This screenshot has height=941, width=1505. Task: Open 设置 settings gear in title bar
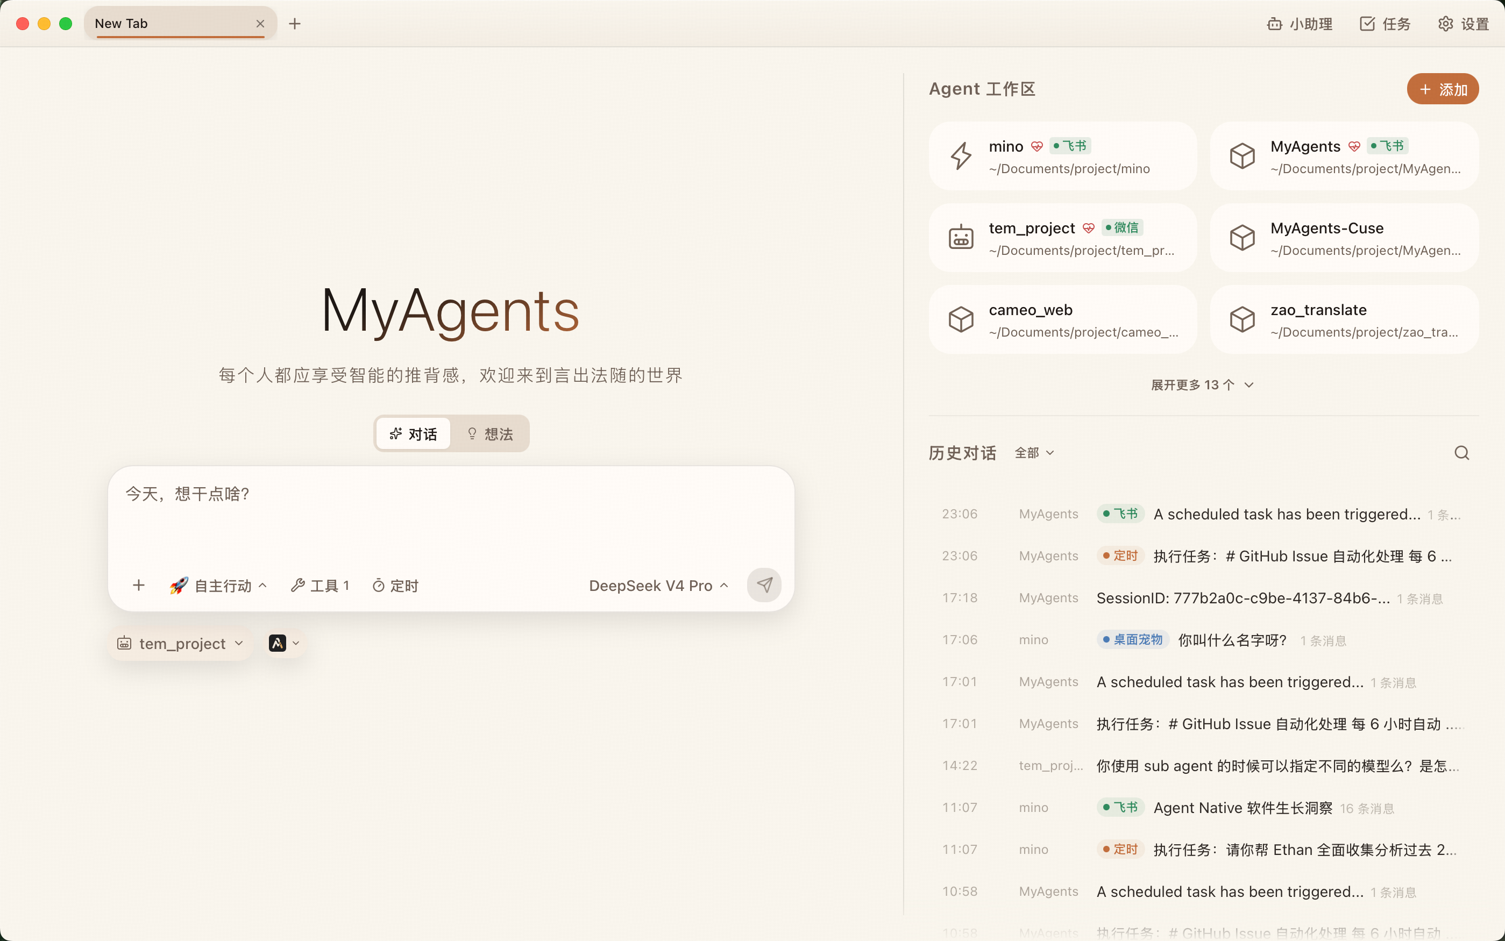(1463, 24)
